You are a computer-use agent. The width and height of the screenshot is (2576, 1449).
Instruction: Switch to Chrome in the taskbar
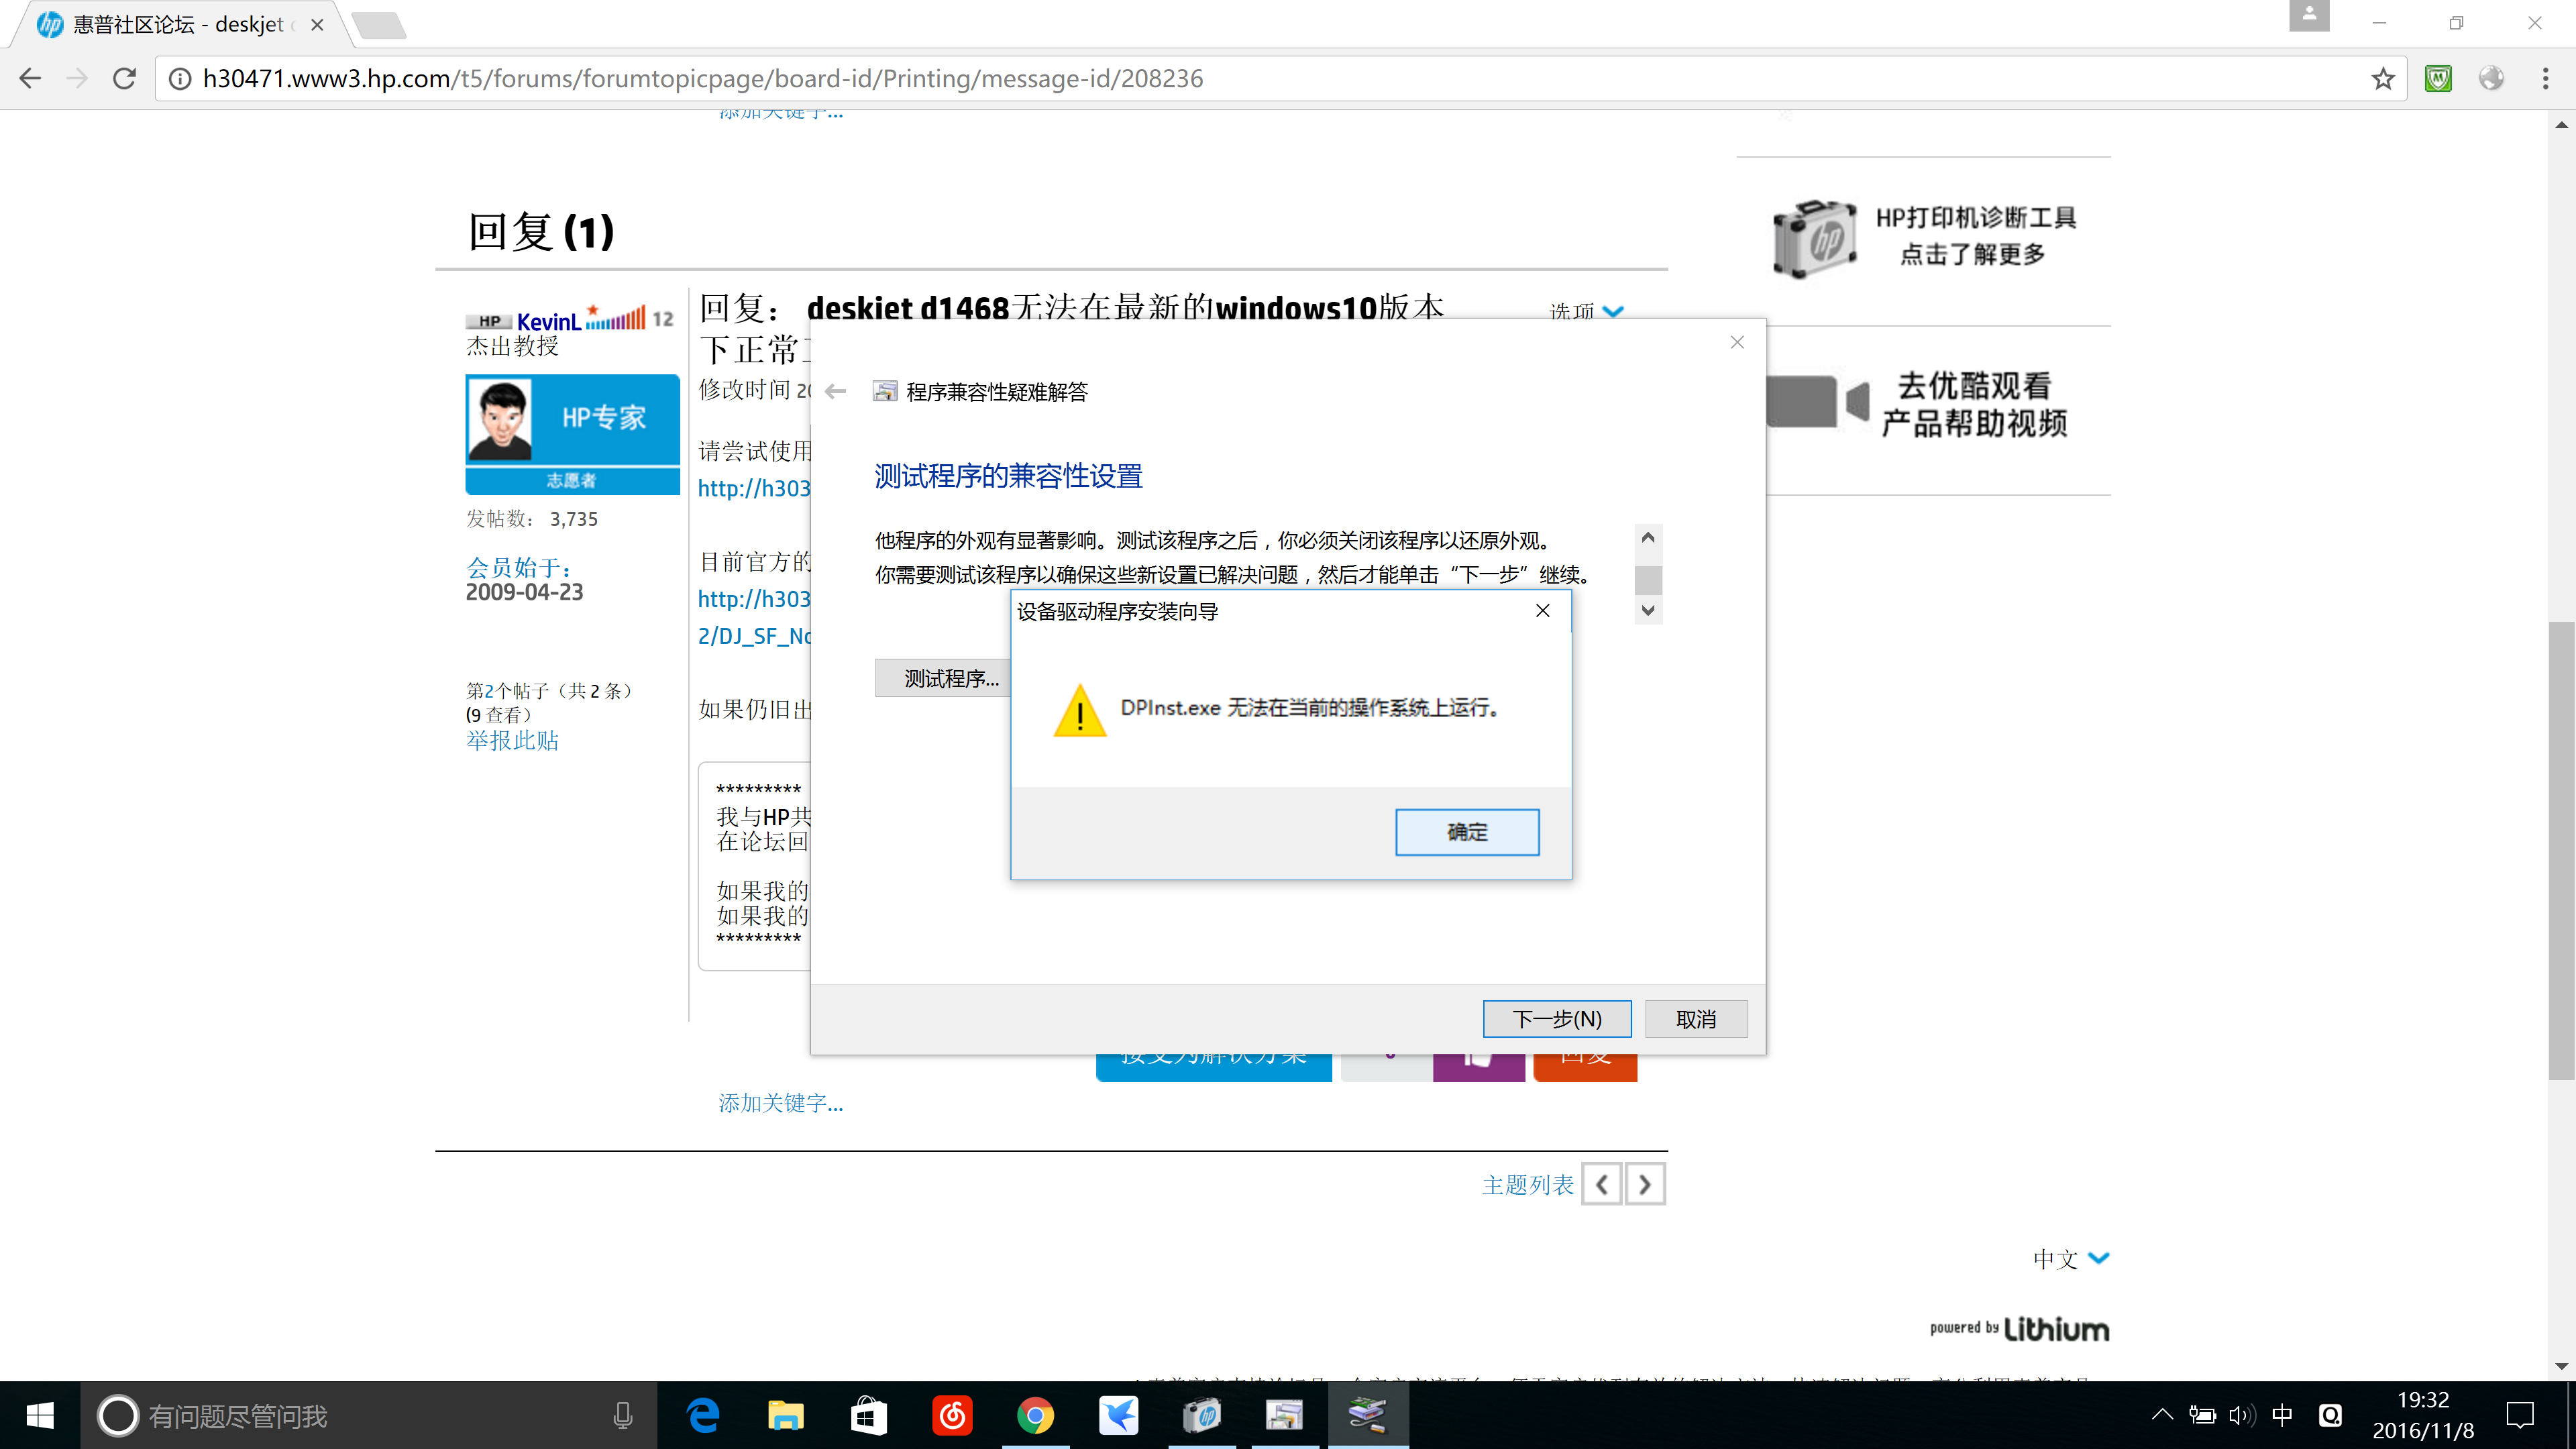click(1035, 1416)
